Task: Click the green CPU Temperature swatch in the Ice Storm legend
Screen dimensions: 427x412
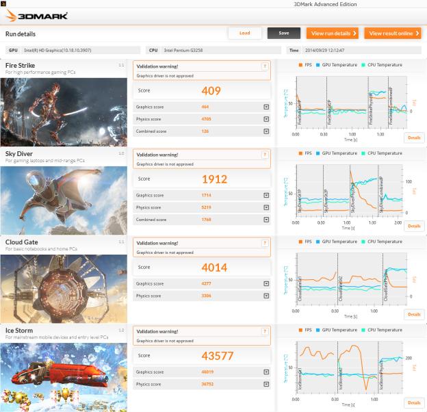Action: (x=363, y=330)
